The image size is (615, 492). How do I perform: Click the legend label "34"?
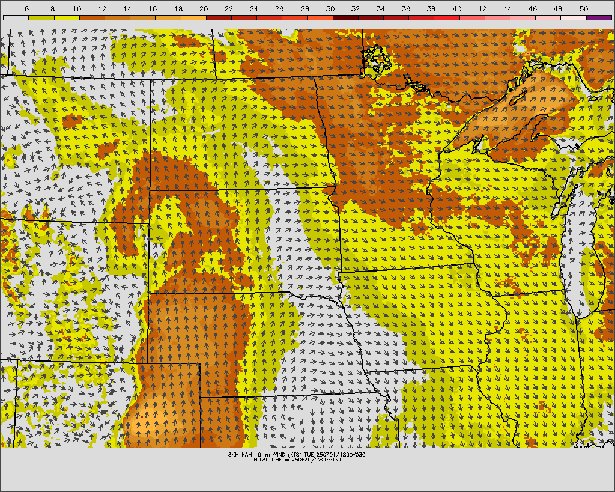381,8
